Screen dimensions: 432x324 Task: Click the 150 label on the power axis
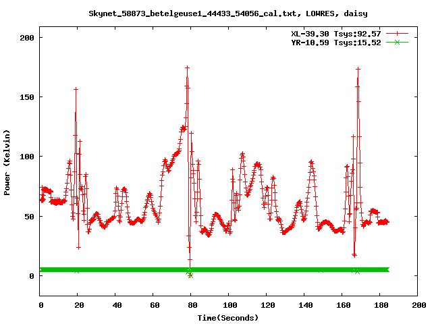click(x=27, y=97)
